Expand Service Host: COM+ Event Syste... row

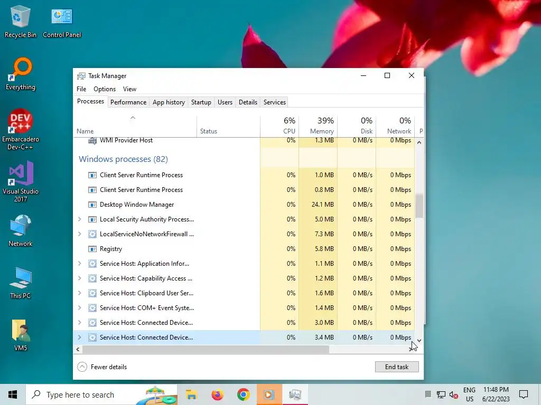point(80,308)
